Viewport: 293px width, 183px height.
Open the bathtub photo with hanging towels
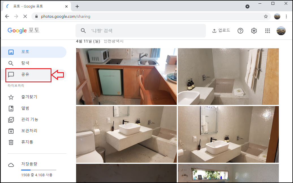coord(228,76)
